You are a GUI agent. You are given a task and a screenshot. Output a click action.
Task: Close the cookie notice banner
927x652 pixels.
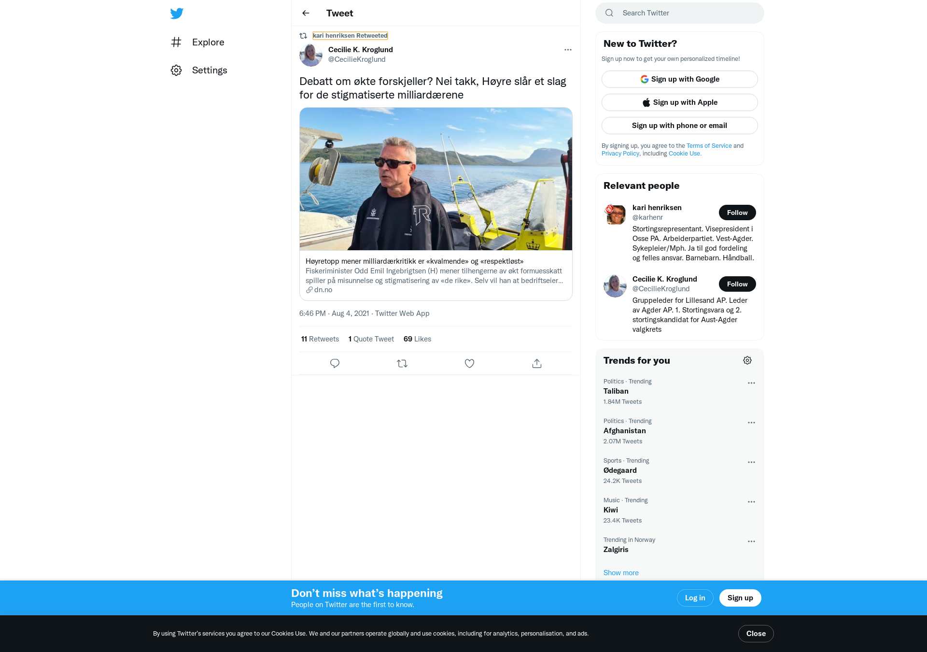756,634
